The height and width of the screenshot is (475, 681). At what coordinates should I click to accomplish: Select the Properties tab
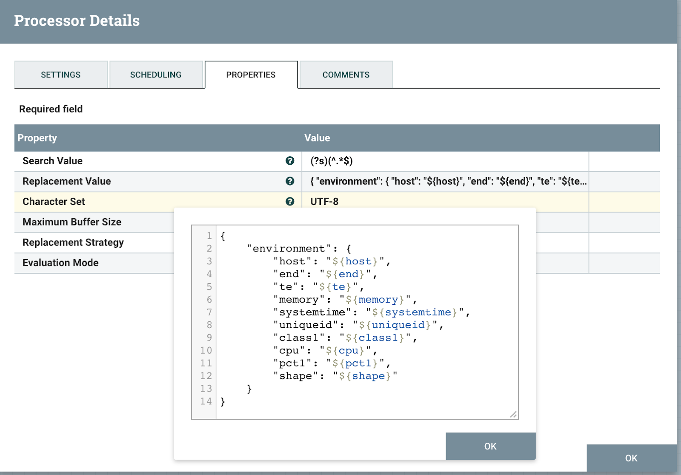[251, 75]
